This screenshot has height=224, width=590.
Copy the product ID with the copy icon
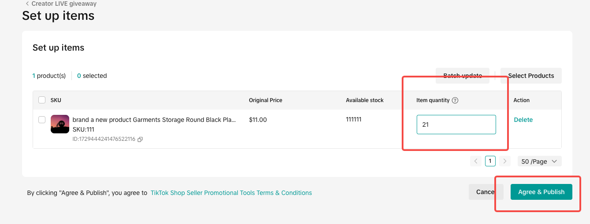click(140, 139)
